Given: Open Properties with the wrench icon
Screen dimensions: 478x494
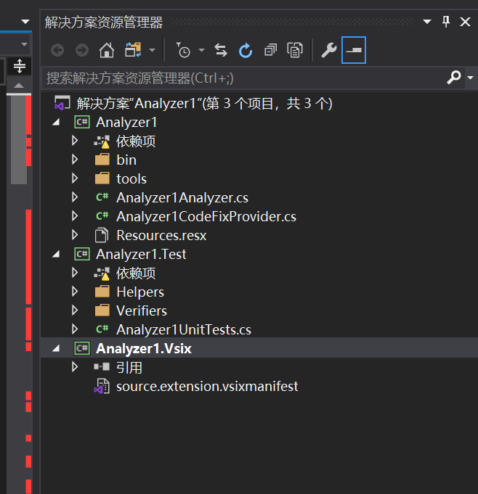Looking at the screenshot, I should point(328,50).
